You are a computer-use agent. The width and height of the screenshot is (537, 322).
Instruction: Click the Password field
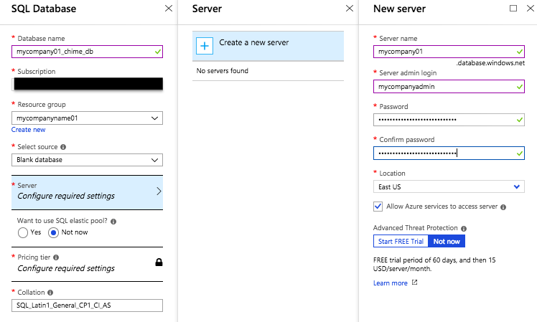click(x=449, y=120)
